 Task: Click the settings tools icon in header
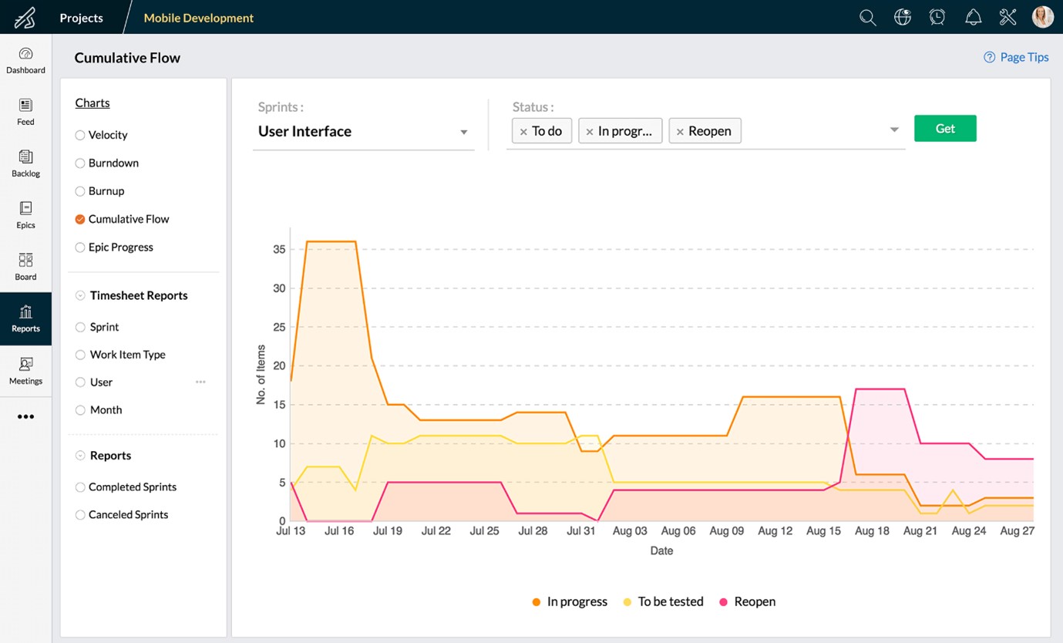click(1007, 18)
